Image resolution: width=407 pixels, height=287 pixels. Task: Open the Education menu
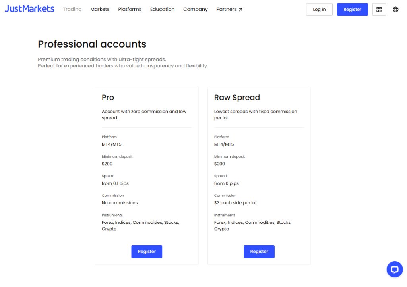tap(162, 9)
